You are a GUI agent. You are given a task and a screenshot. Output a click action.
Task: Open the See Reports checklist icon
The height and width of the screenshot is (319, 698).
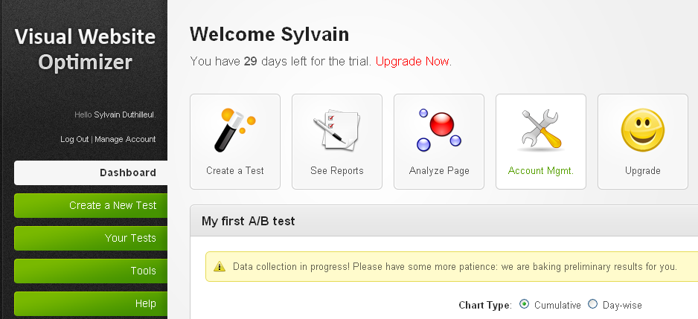pyautogui.click(x=337, y=129)
